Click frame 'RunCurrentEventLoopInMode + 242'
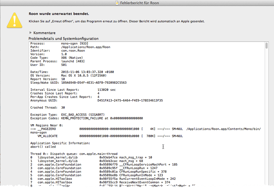 tap(147, 179)
